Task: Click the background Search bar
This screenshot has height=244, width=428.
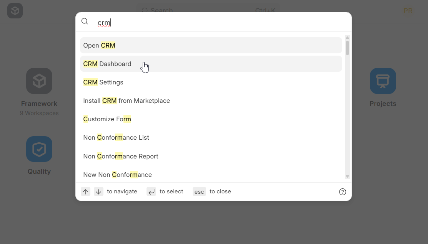Action: pos(208,11)
